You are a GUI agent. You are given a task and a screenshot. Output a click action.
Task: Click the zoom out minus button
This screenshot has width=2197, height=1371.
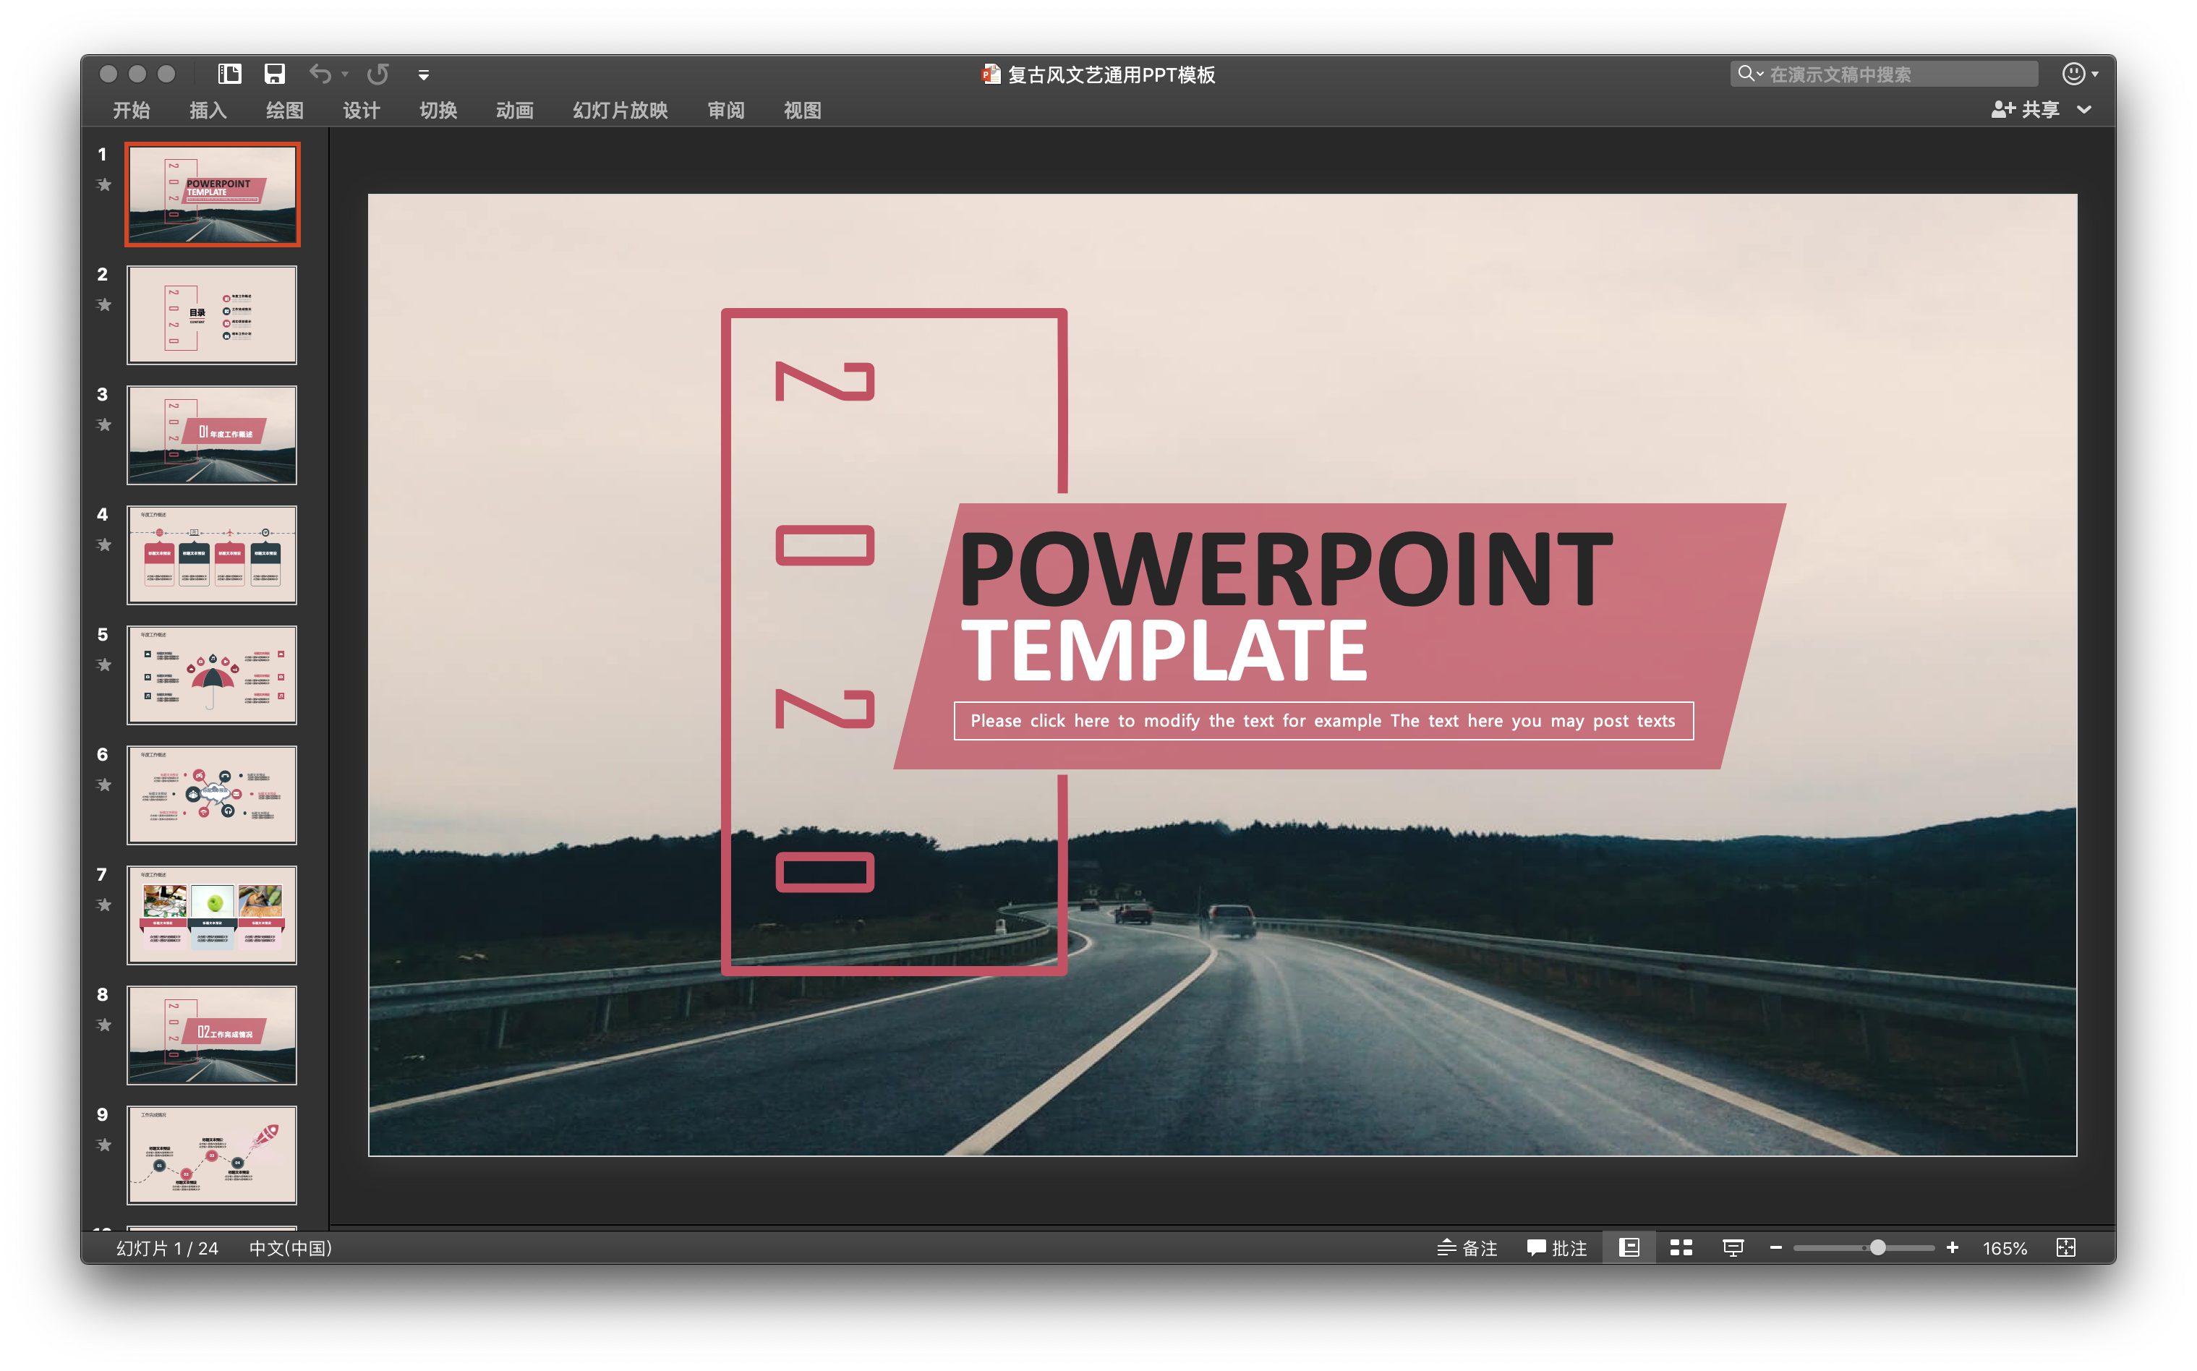pos(1776,1249)
